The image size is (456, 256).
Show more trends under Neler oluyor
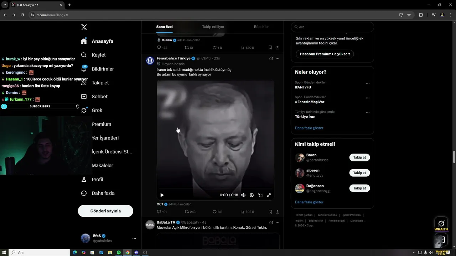point(309,128)
